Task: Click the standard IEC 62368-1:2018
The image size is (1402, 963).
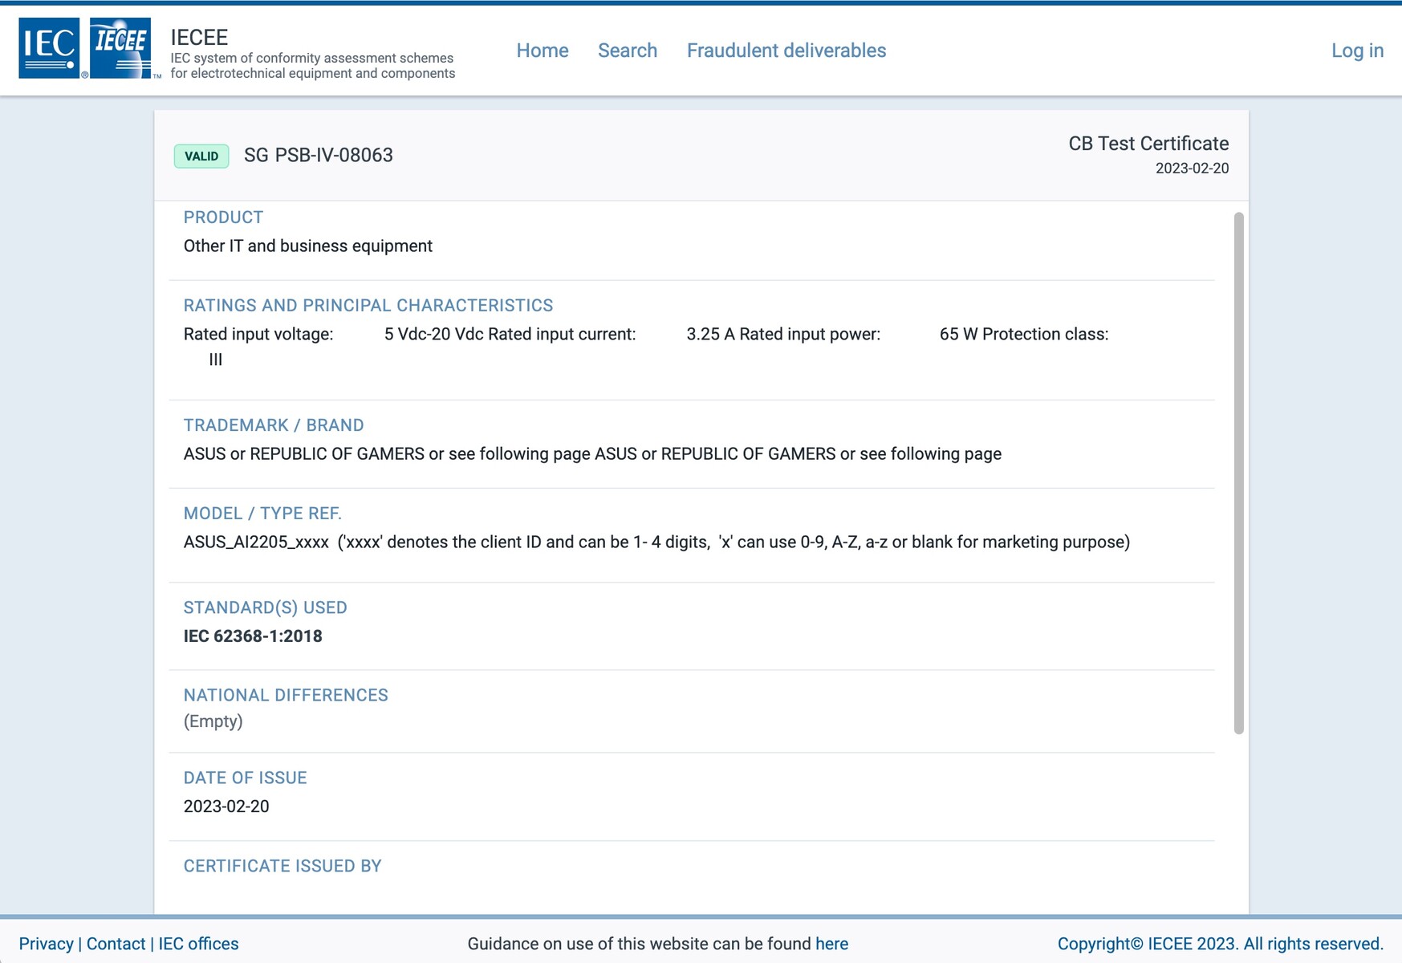Action: click(x=253, y=636)
